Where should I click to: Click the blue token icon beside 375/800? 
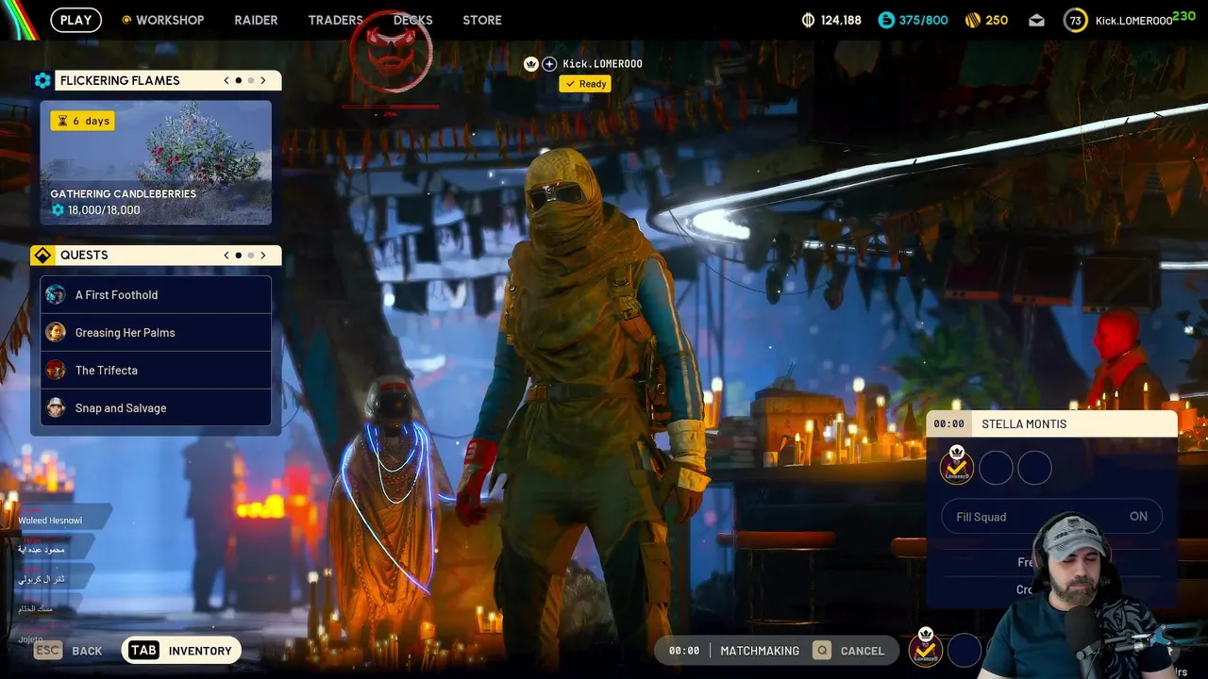point(885,20)
